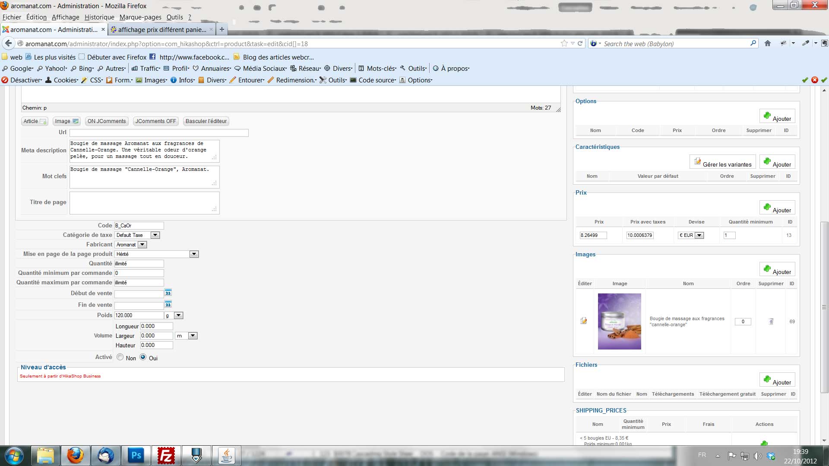
Task: Open Thunderbird from the taskbar
Action: [106, 455]
